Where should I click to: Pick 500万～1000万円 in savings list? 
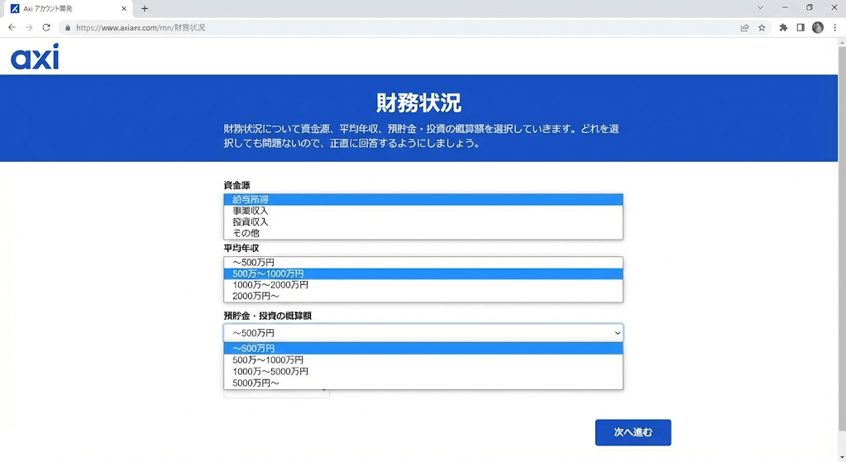pos(268,360)
